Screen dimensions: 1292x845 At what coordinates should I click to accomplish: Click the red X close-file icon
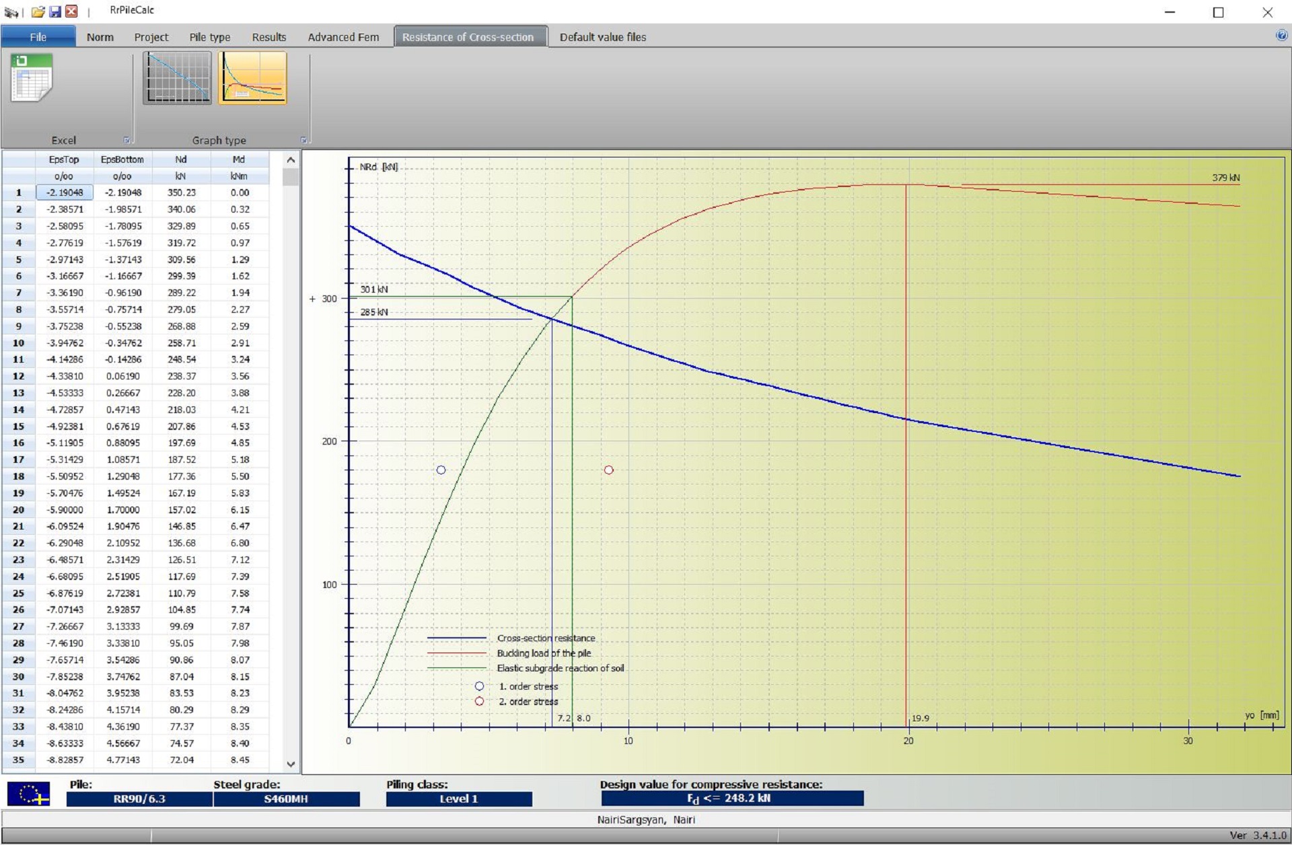coord(71,11)
